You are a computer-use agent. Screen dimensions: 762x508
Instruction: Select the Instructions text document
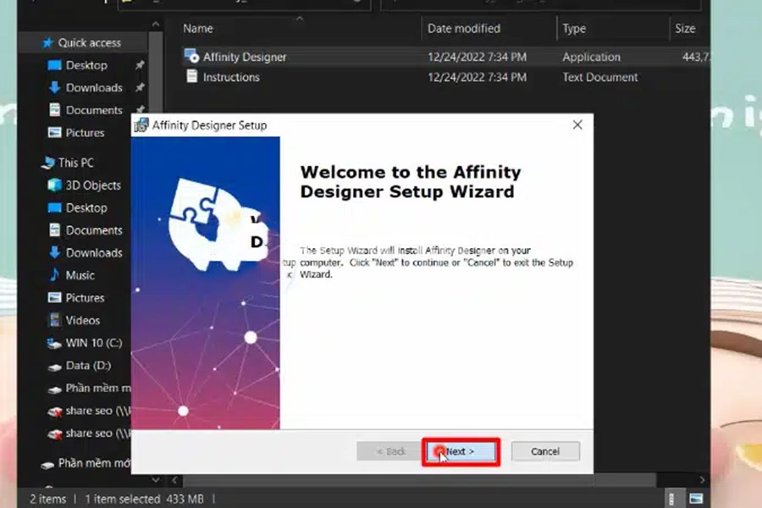click(x=444, y=77)
